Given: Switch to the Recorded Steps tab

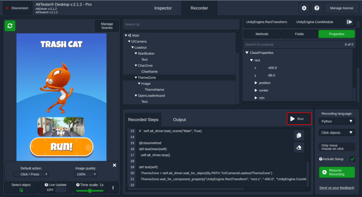Looking at the screenshot, I should point(143,120).
